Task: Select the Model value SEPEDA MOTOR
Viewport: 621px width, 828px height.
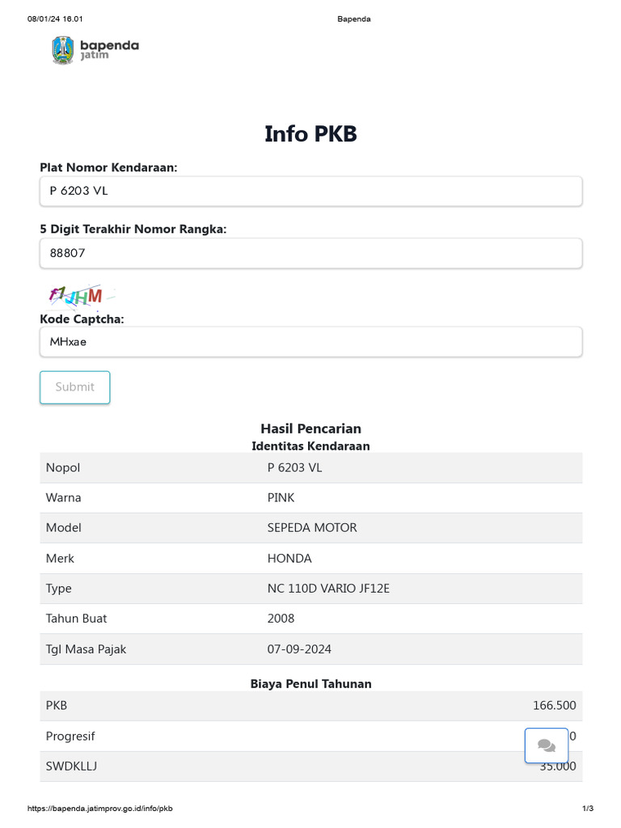Action: [312, 528]
